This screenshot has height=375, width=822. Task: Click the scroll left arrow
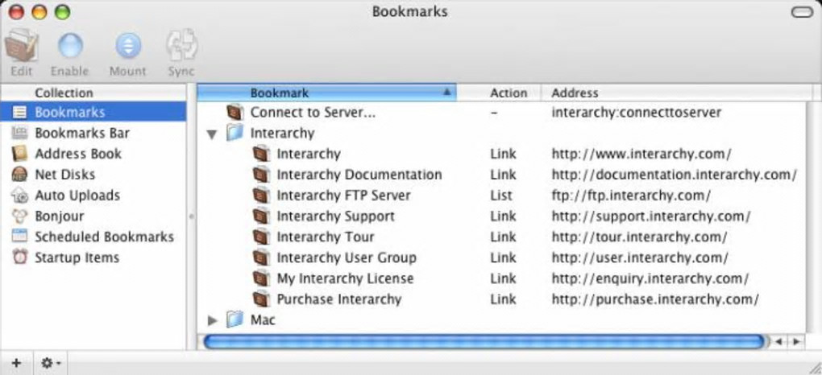(x=778, y=341)
